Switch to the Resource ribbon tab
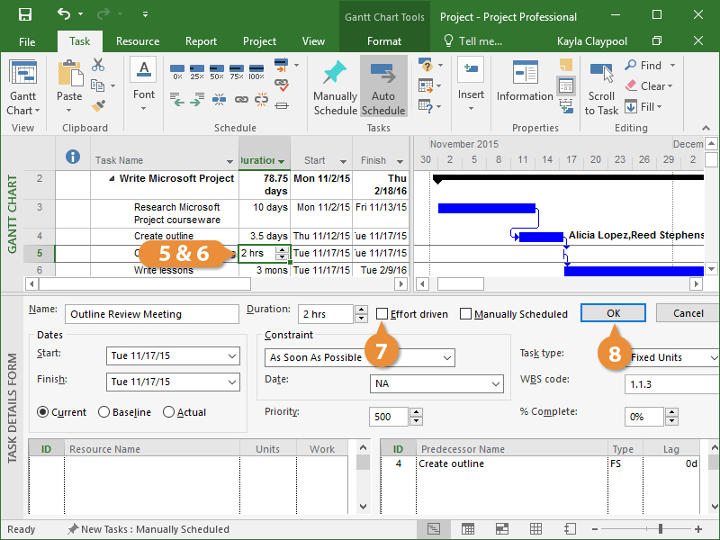This screenshot has width=720, height=540. pos(138,41)
